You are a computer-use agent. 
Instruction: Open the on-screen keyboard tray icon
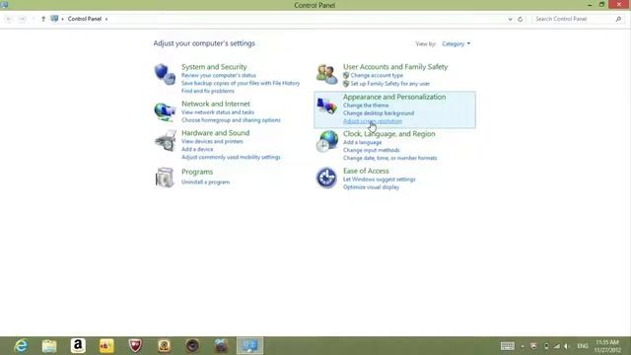point(508,346)
